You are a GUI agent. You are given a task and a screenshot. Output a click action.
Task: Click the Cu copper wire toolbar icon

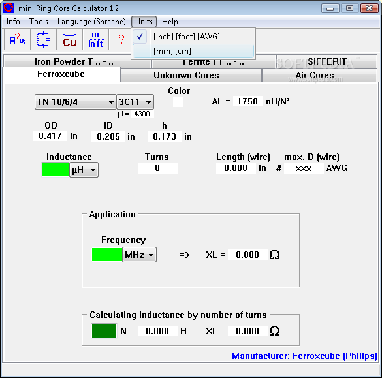(x=69, y=39)
